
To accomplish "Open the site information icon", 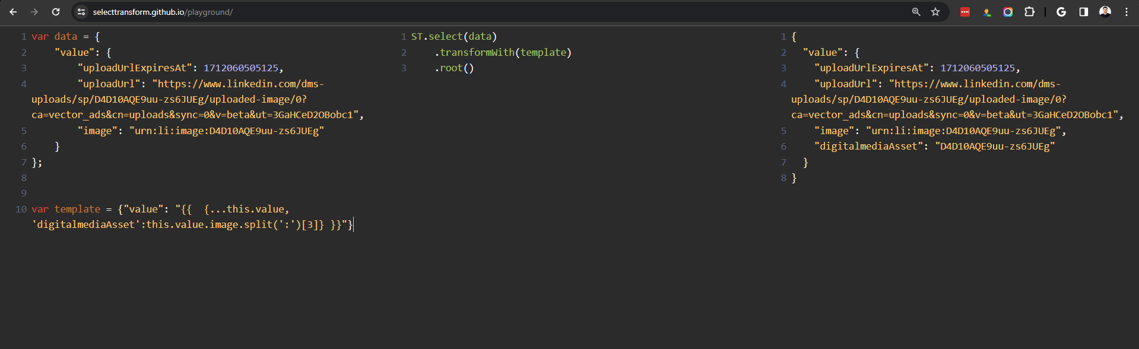I will tap(81, 12).
